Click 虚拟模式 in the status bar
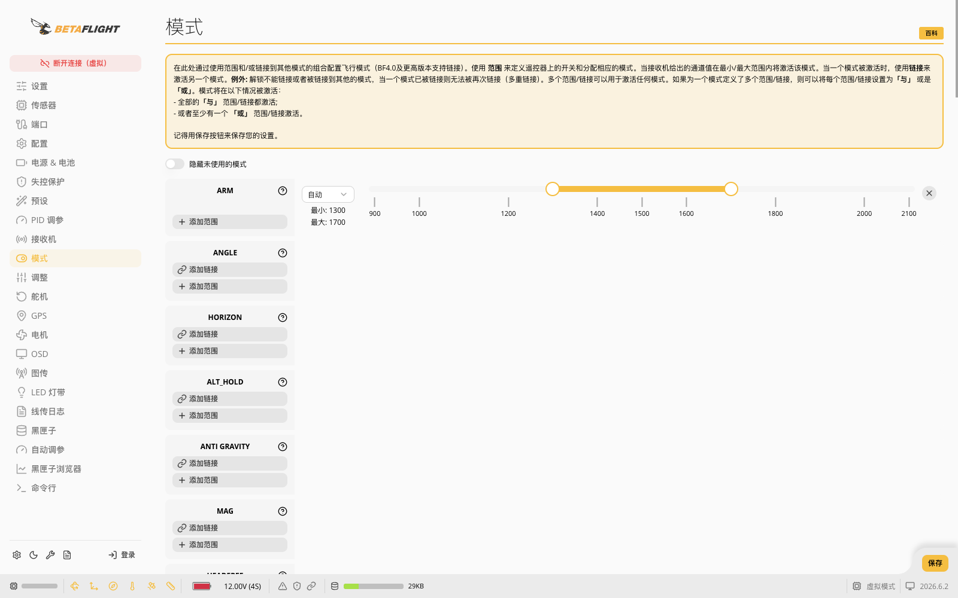The height and width of the screenshot is (598, 958). point(874,586)
